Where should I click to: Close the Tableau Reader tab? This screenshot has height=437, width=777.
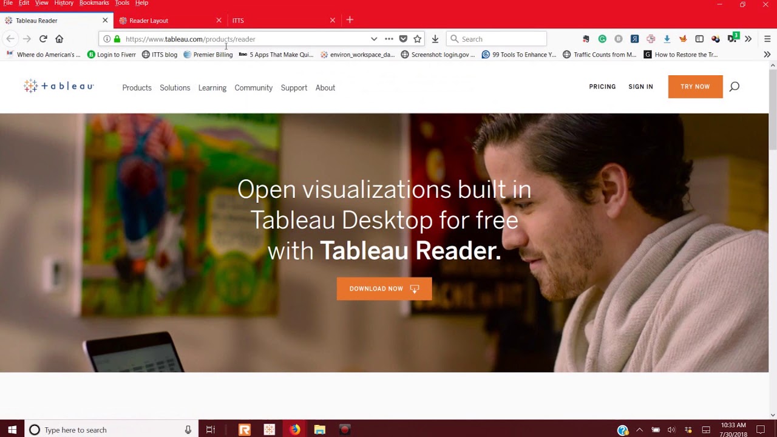105,20
